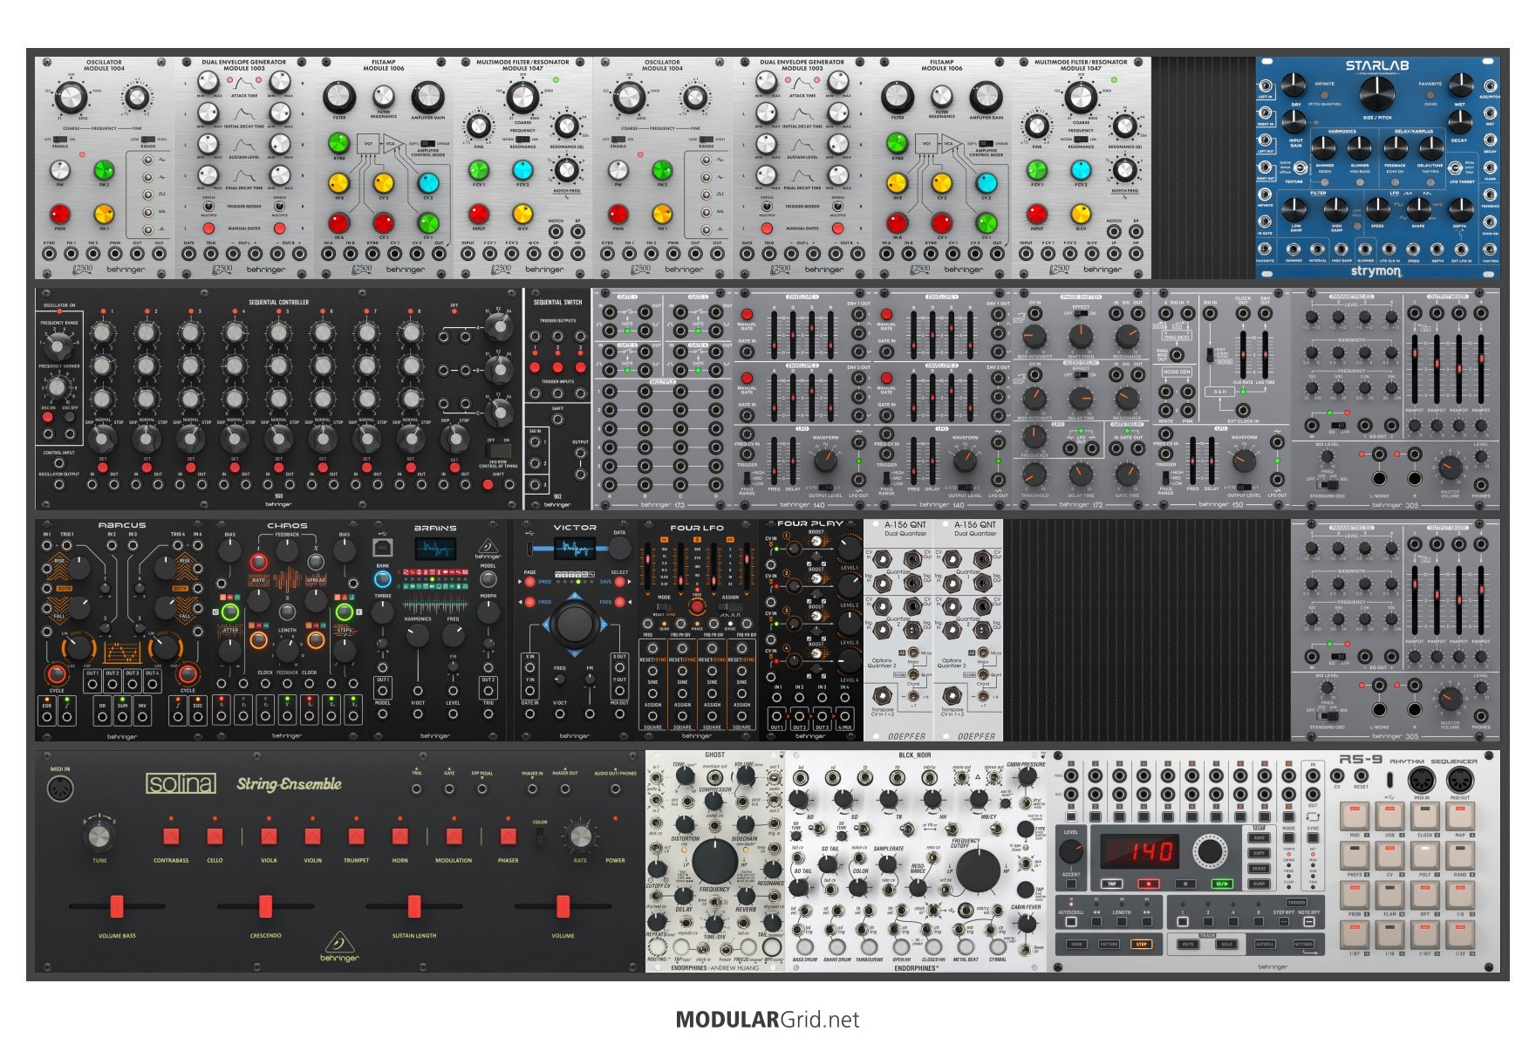Click the RS-9 stop button
This screenshot has height=1038, width=1536.
1185,884
